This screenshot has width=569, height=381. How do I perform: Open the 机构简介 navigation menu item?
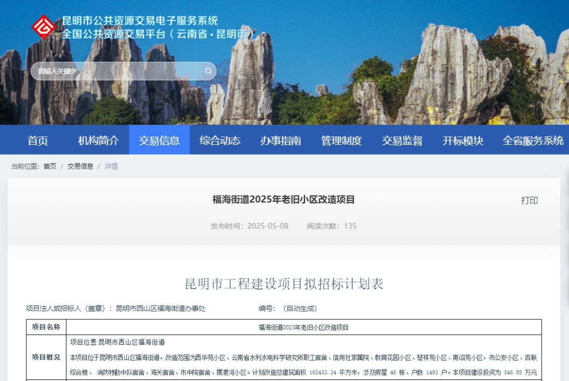coord(99,140)
